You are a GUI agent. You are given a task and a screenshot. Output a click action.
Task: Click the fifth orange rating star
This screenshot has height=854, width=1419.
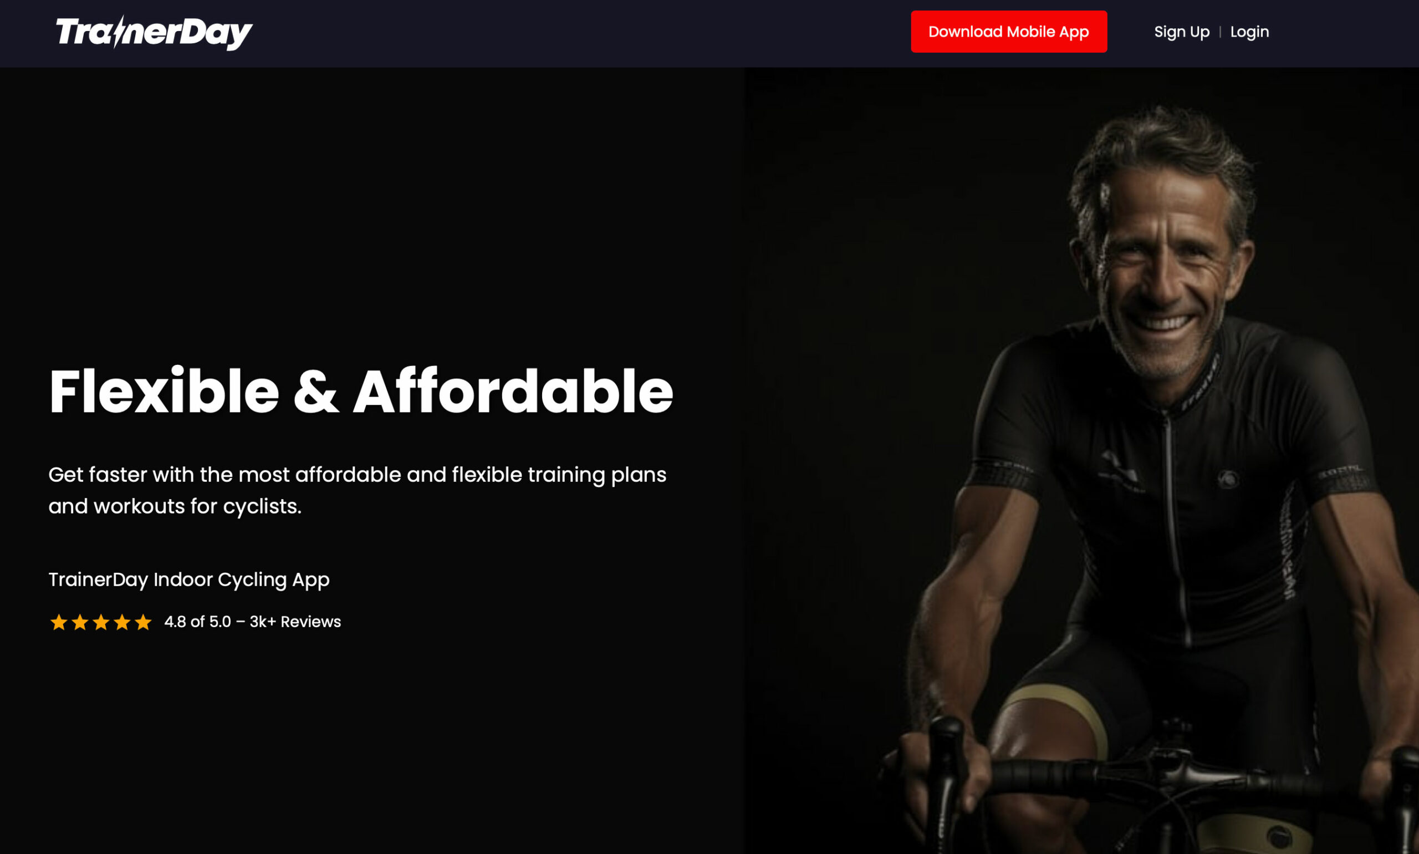point(143,622)
